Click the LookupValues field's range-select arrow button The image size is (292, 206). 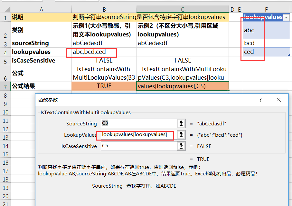click(181, 135)
